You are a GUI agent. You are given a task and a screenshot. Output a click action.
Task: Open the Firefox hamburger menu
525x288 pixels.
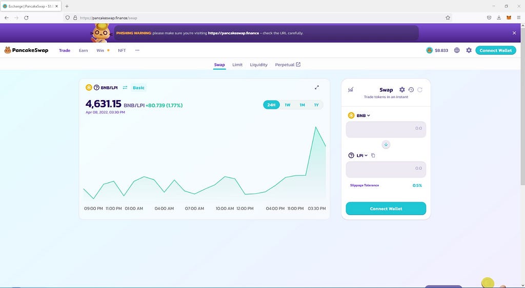pyautogui.click(x=519, y=18)
